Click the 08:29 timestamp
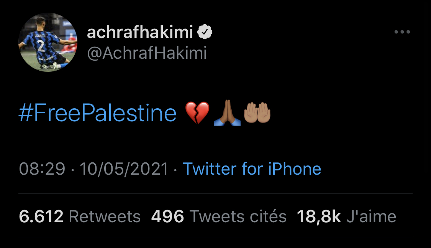Image resolution: width=431 pixels, height=248 pixels. click(42, 169)
